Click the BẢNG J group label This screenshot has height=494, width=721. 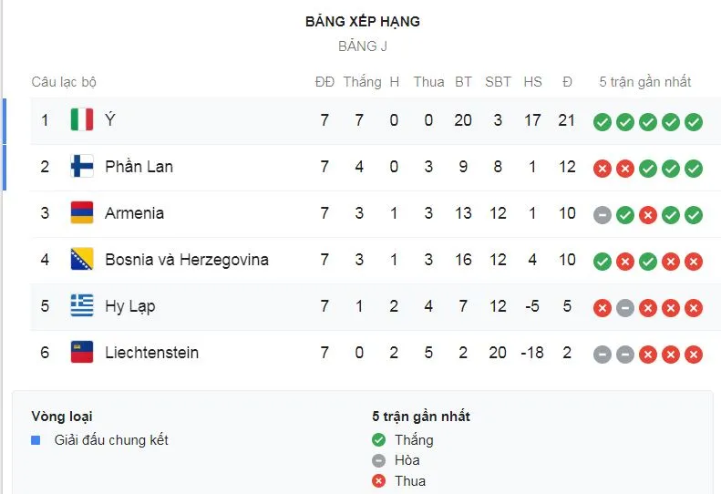tap(363, 46)
